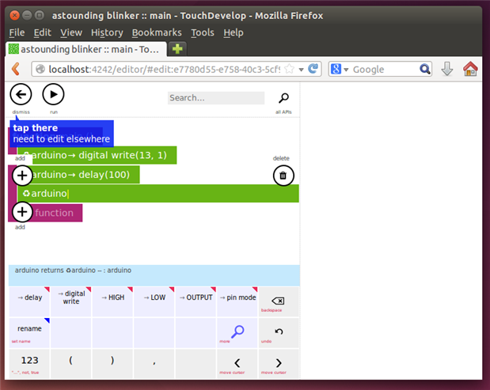Insert the → delay key
Viewport: 490px width, 390px height.
[29, 301]
